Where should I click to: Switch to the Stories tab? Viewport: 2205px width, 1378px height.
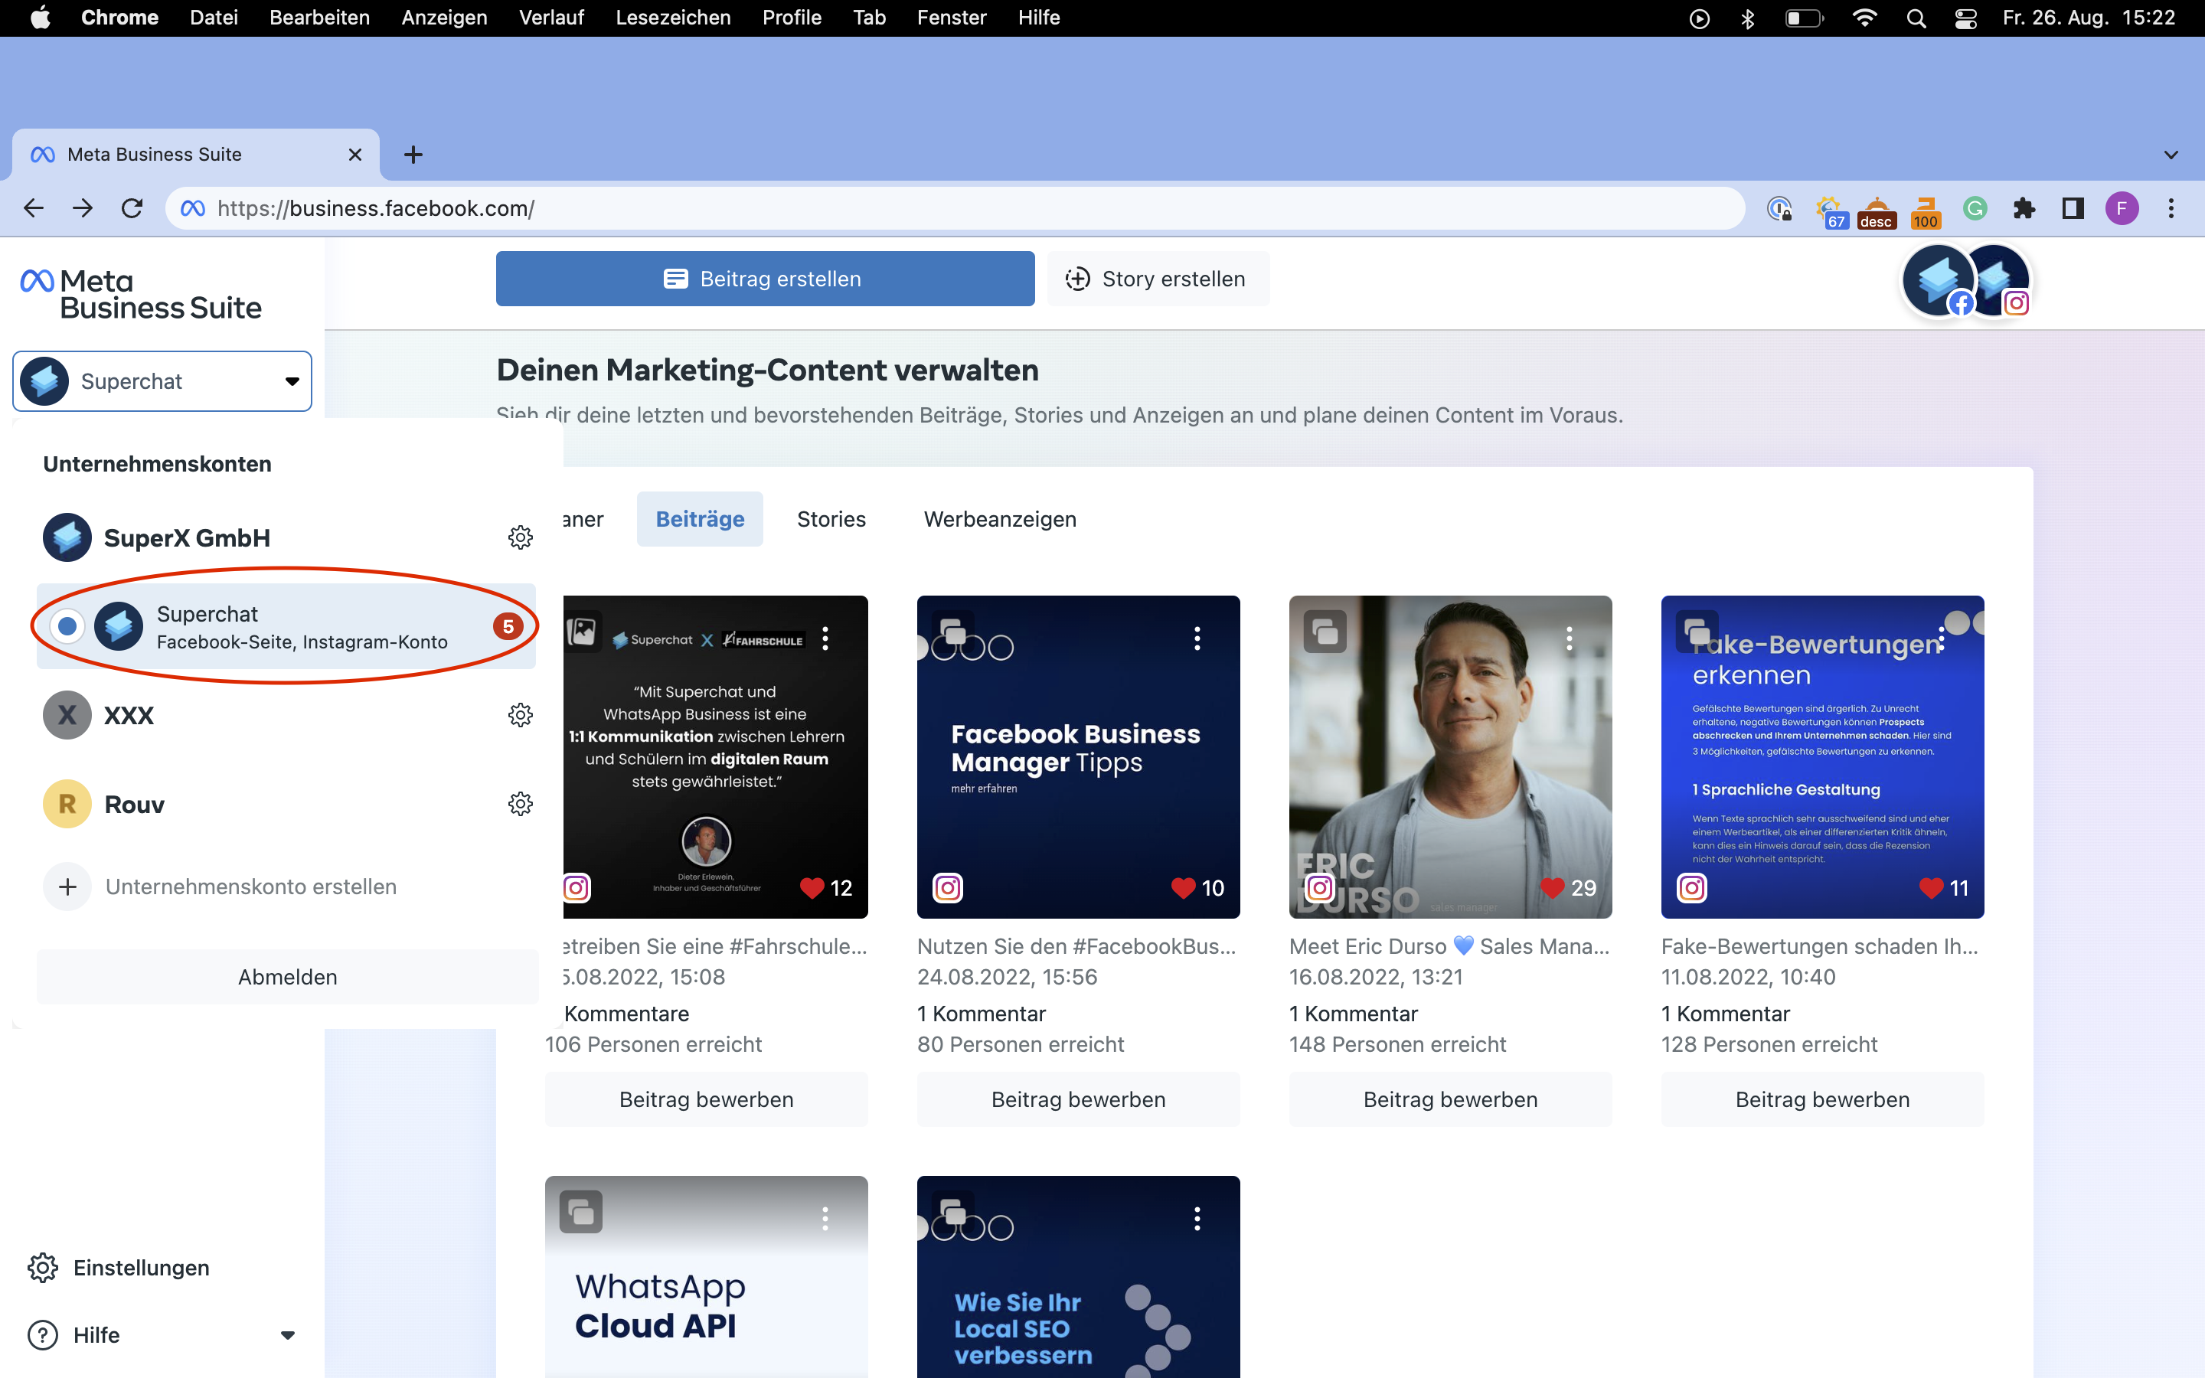831,520
